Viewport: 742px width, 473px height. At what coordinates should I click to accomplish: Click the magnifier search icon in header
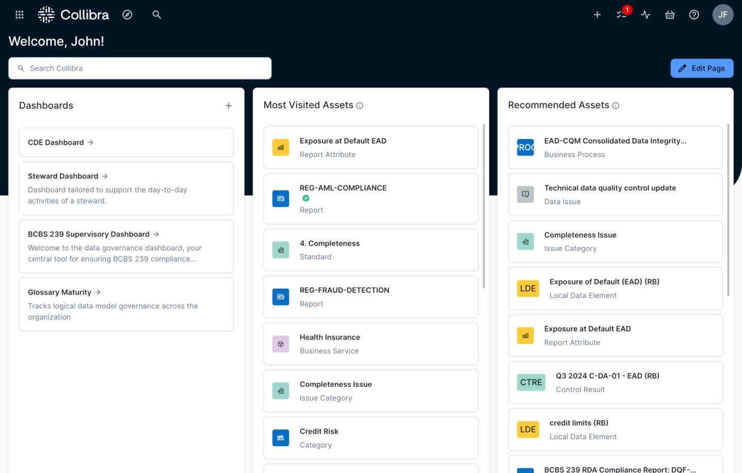157,15
